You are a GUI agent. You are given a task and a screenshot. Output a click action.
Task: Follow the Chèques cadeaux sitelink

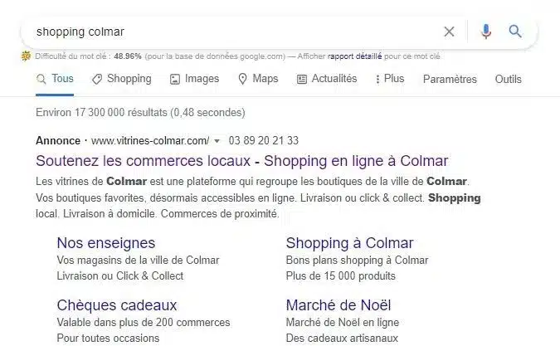coord(117,305)
